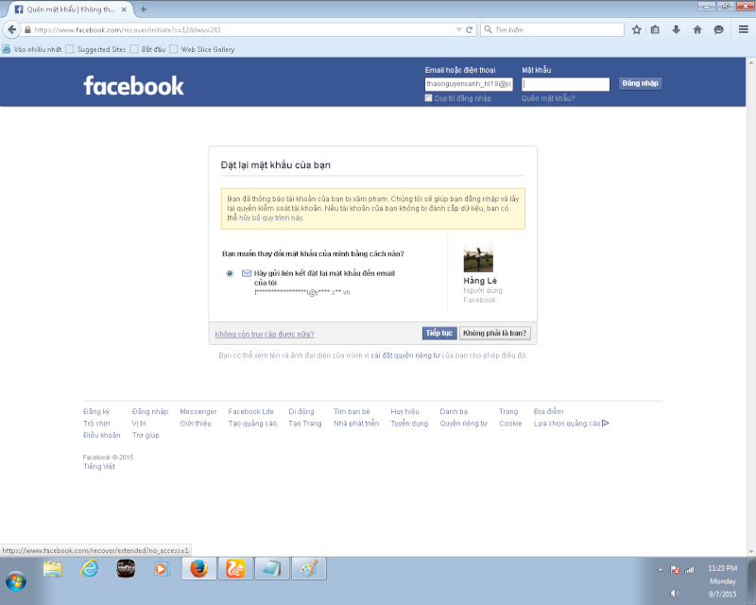Screen dimensions: 756x605
Task: Open footer 'Tìm bạn bè' link
Action: pyautogui.click(x=352, y=411)
